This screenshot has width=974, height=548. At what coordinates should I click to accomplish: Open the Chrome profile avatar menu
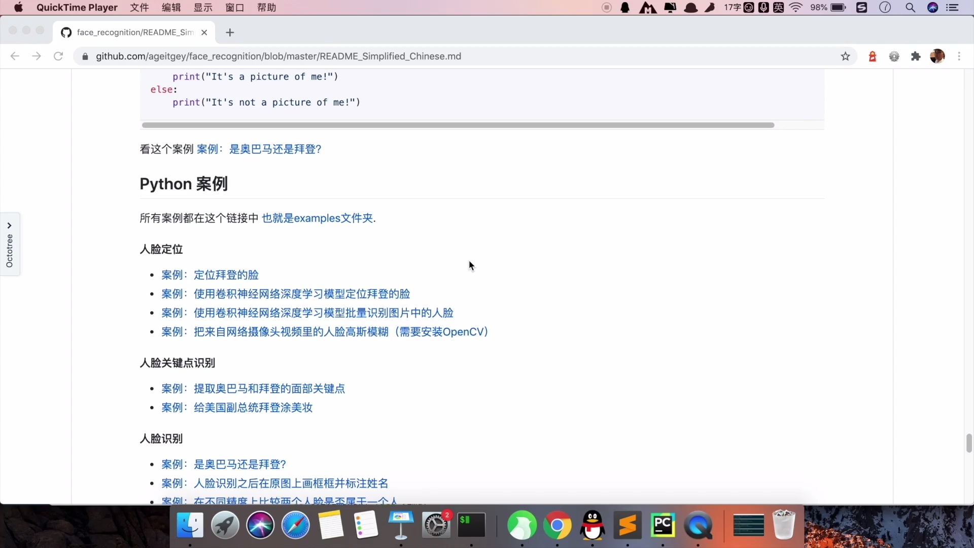[937, 56]
